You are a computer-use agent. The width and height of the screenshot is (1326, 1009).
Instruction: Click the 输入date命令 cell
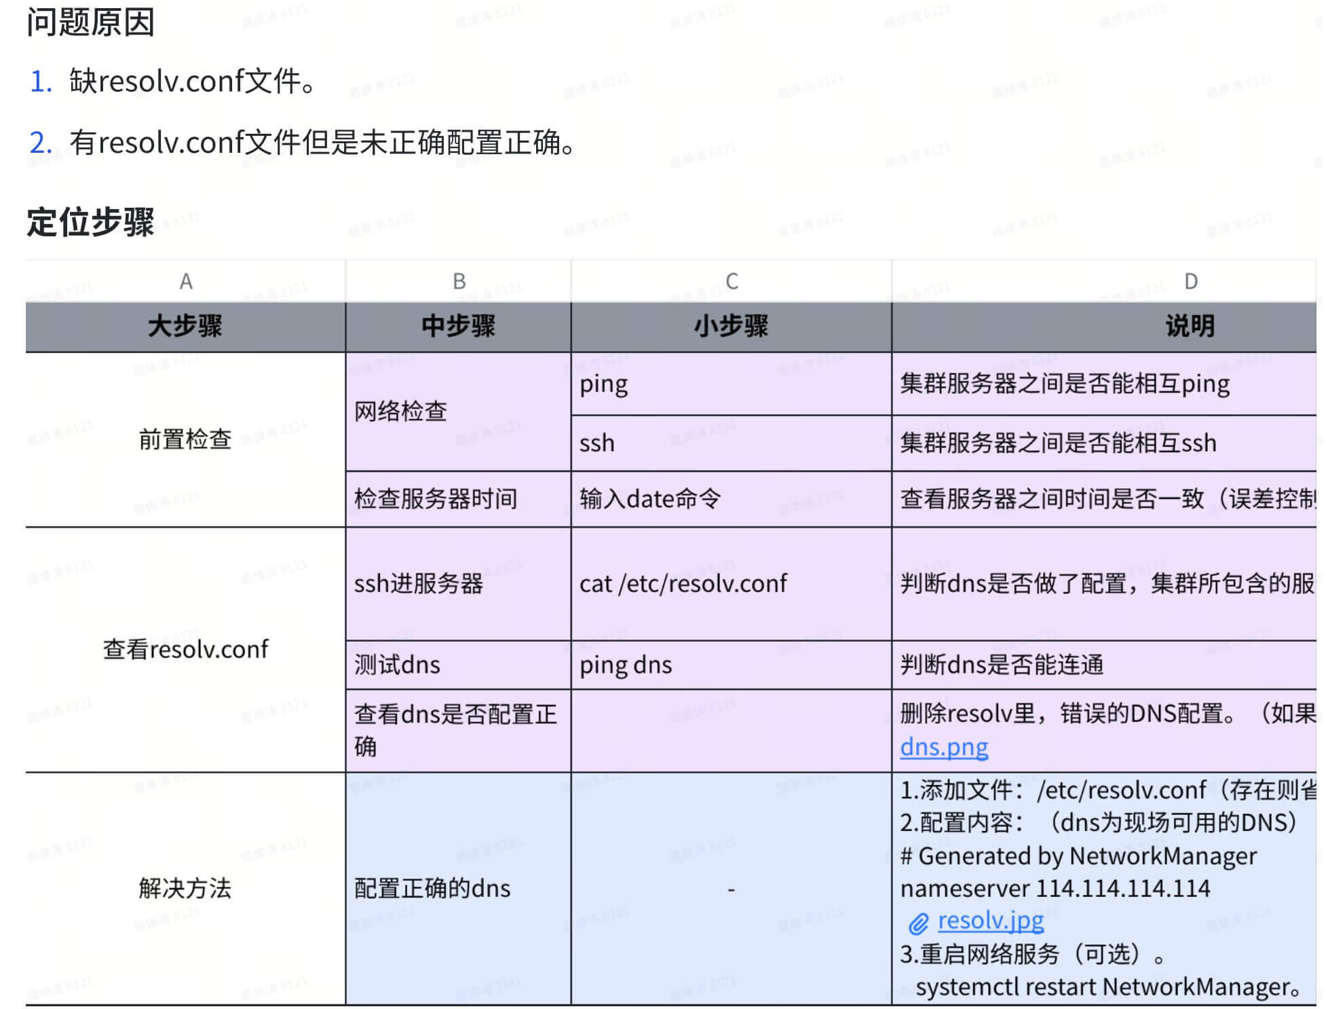tap(649, 499)
